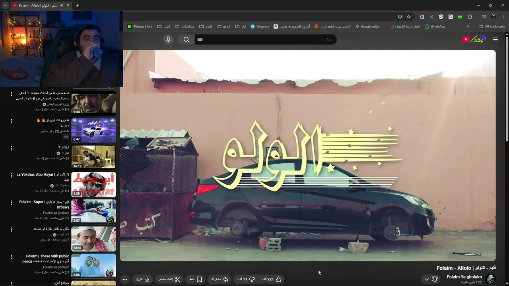Click the voice search microphone icon
Image resolution: width=509 pixels, height=286 pixels.
point(168,39)
